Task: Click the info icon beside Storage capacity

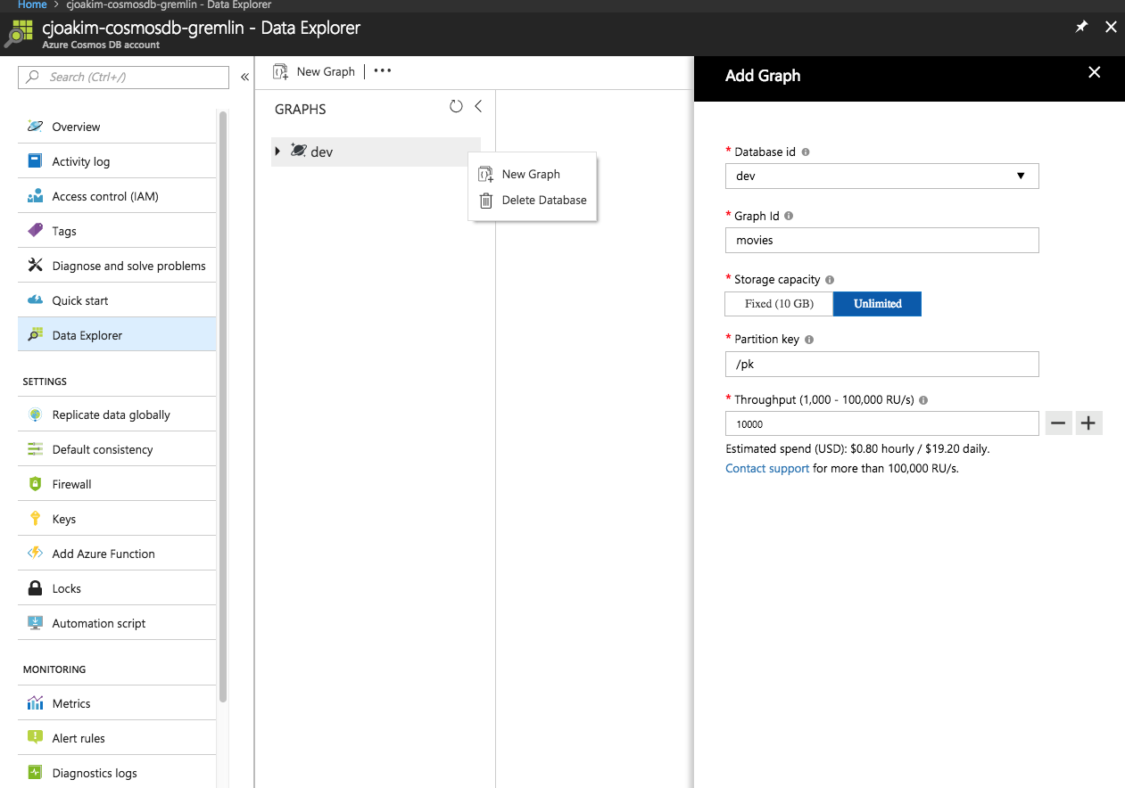Action: [830, 280]
